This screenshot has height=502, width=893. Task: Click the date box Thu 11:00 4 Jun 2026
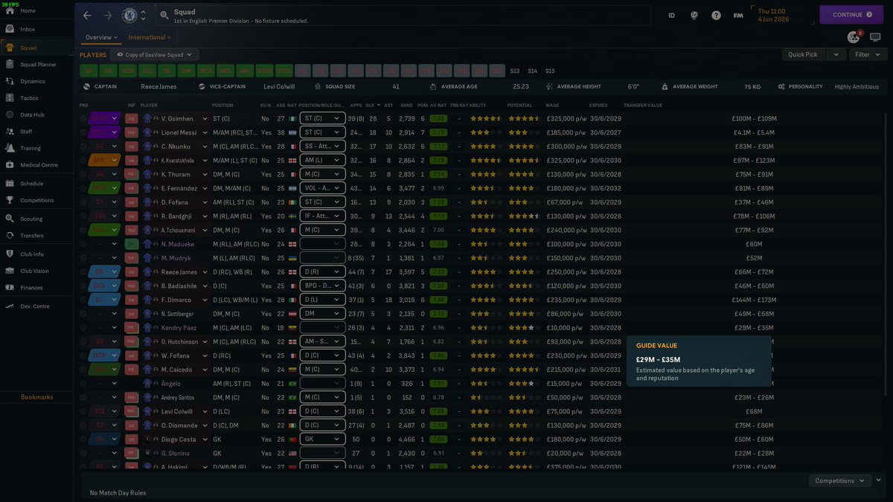783,15
